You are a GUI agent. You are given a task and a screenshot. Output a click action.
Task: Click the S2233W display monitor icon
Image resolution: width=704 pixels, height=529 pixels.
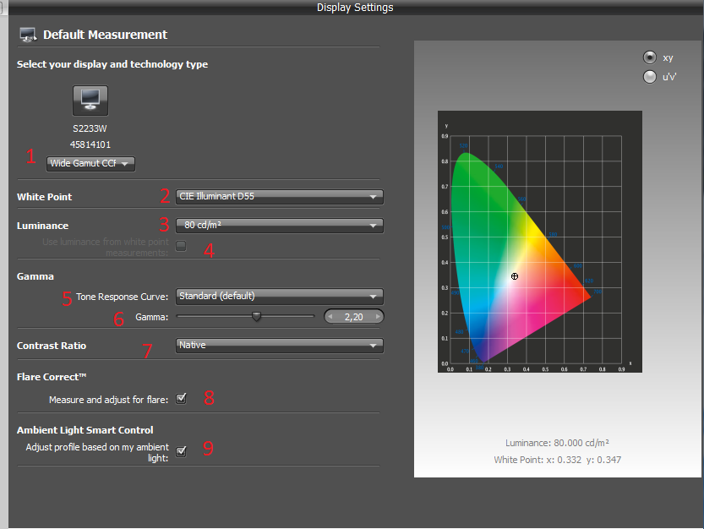[x=90, y=101]
